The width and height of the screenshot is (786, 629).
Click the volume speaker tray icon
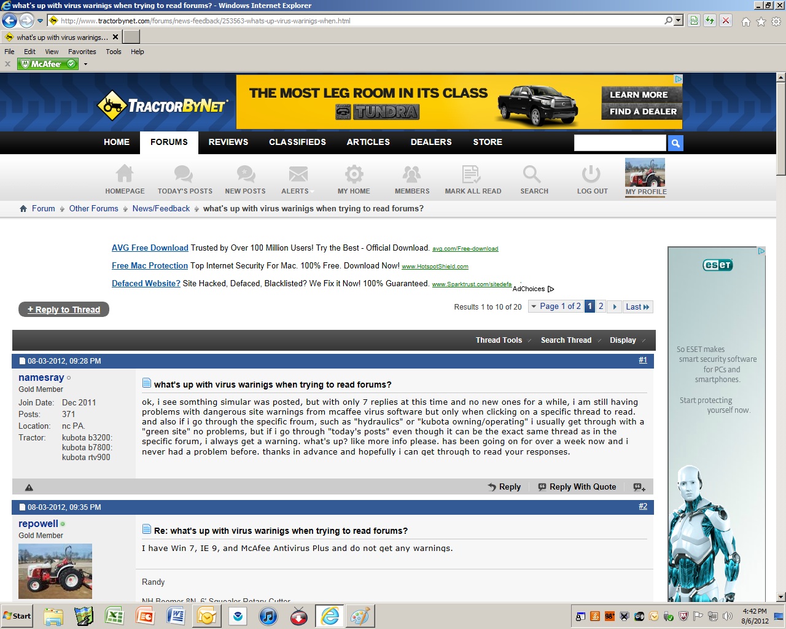pyautogui.click(x=728, y=616)
